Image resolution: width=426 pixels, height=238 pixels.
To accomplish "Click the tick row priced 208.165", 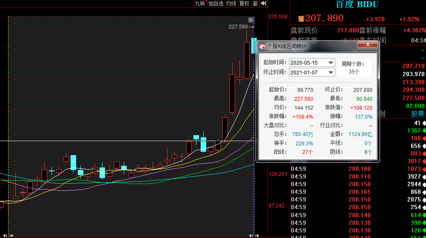I will point(358,192).
